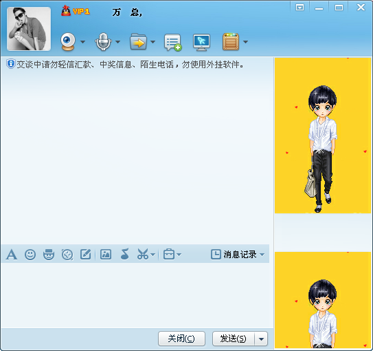Open the VIP magic emoticons icon
This screenshot has width=373, height=351.
[49, 255]
